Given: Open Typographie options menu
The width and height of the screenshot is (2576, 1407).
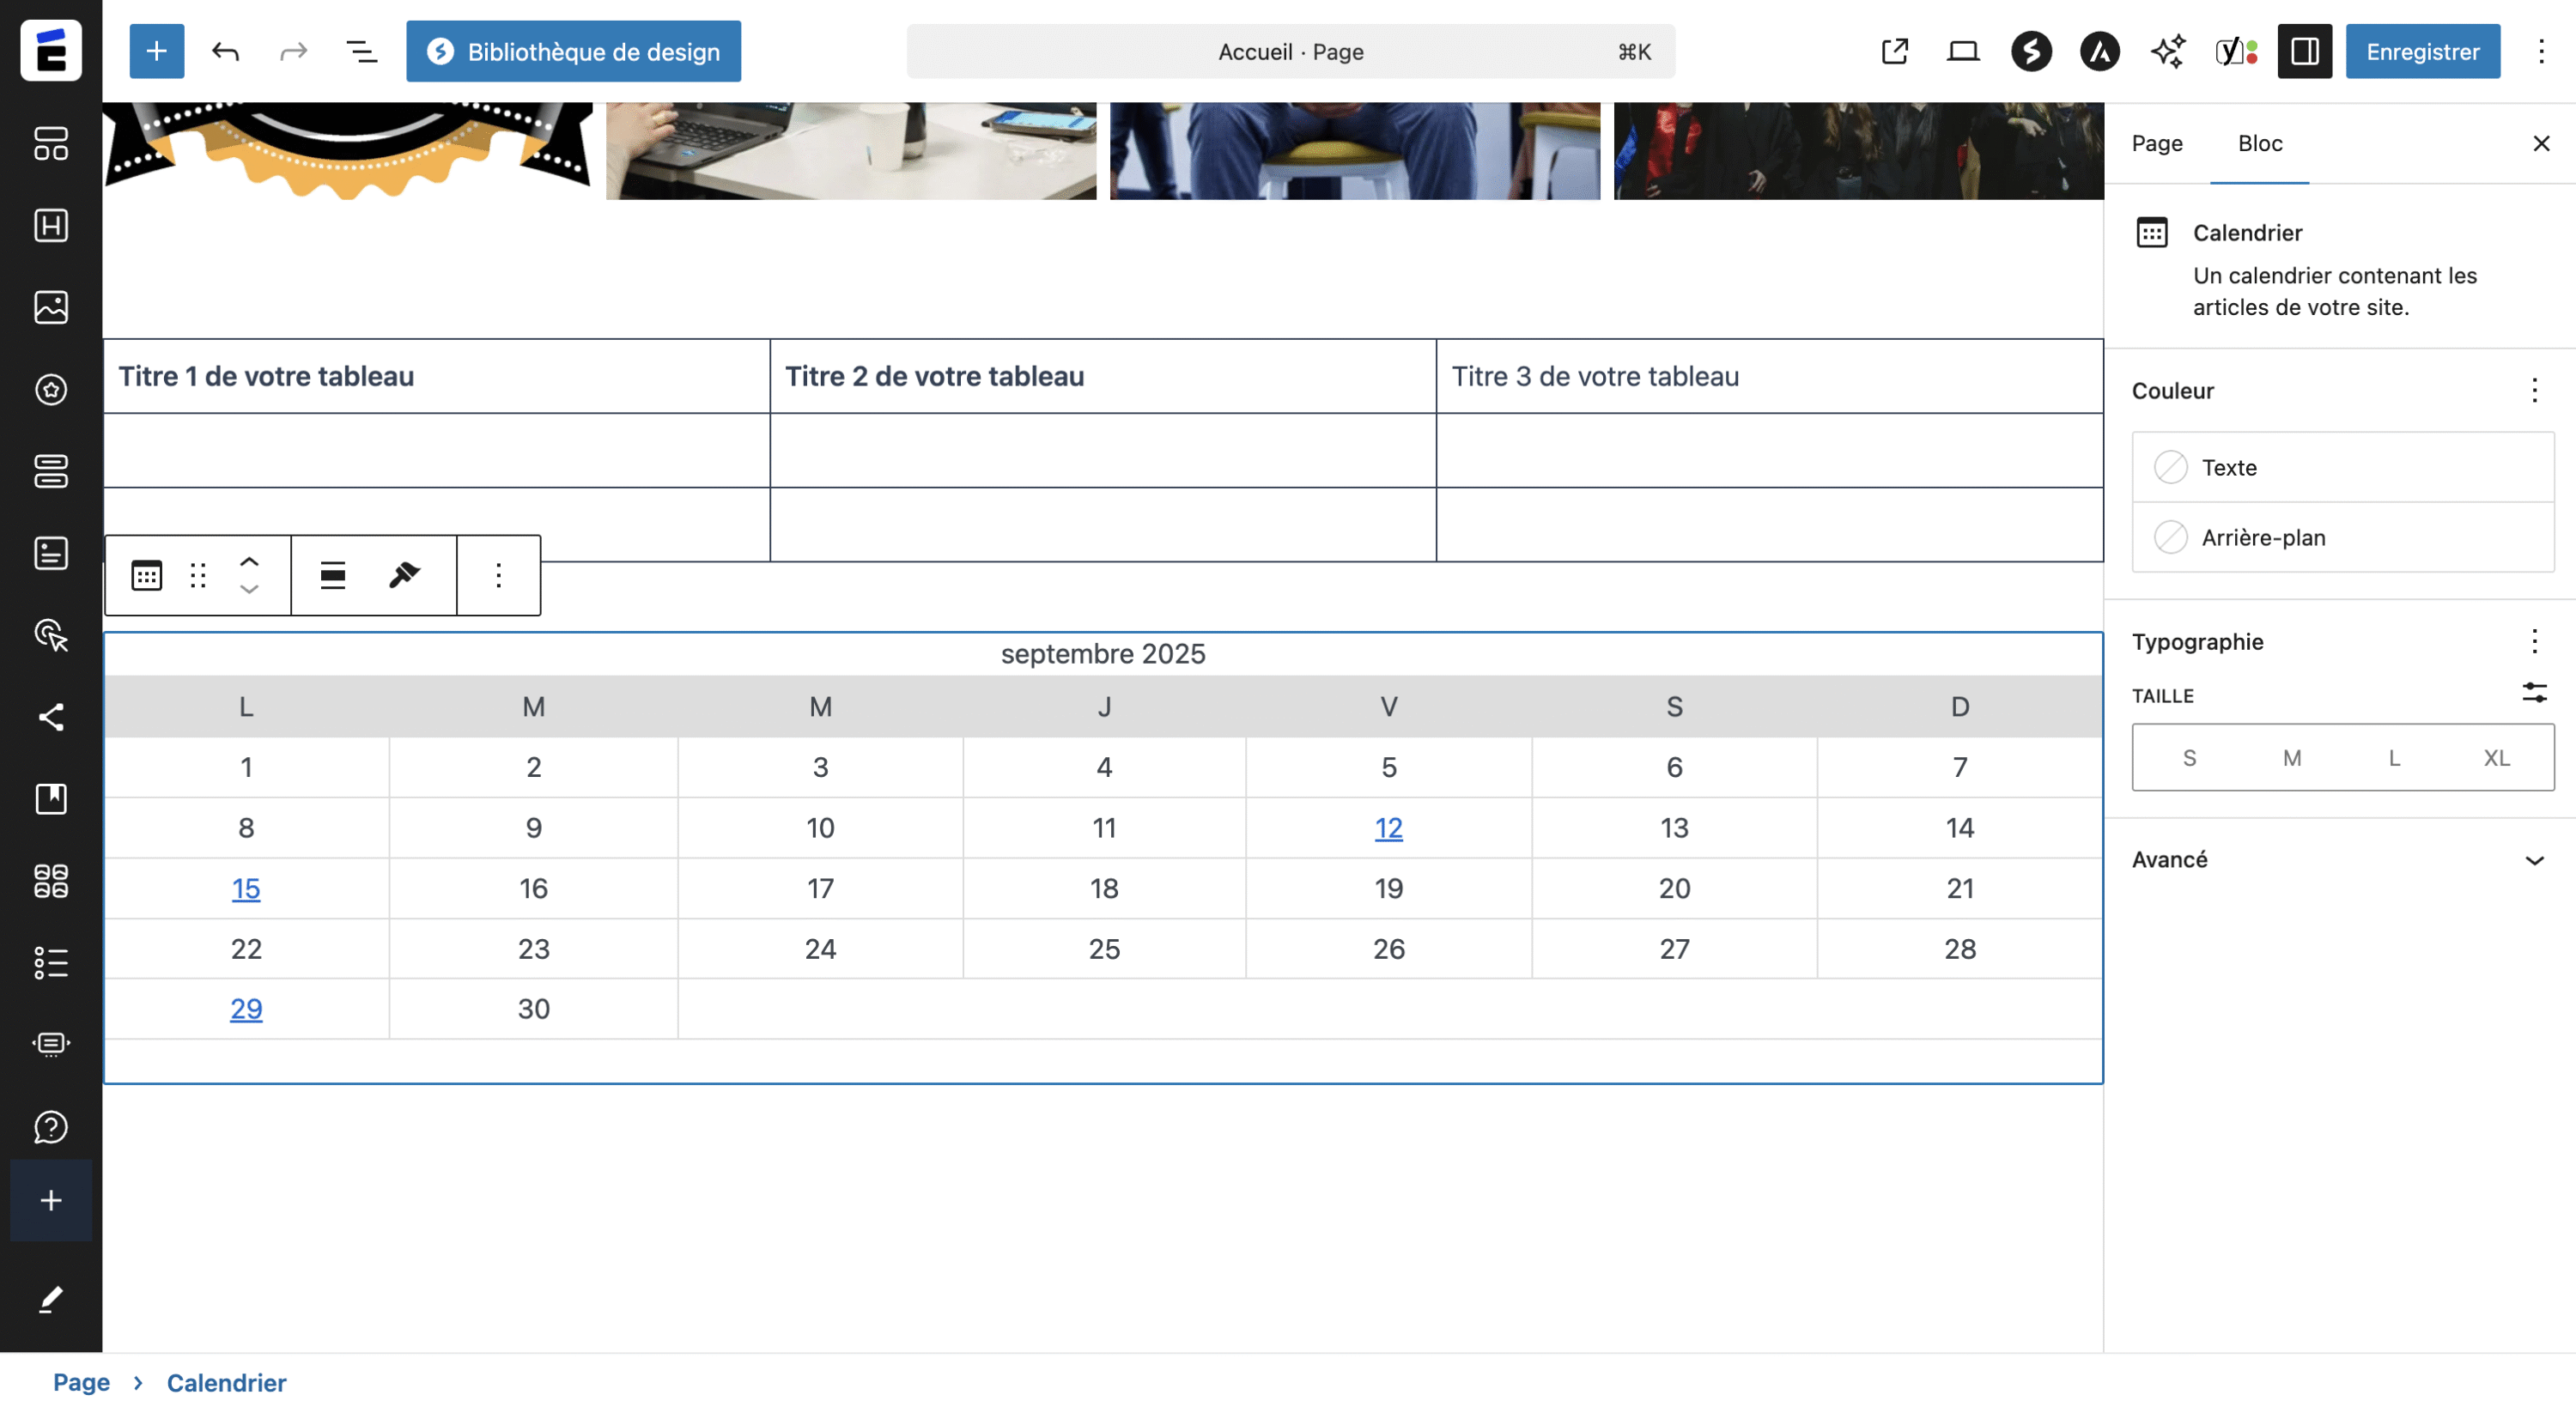Looking at the screenshot, I should coord(2534,641).
